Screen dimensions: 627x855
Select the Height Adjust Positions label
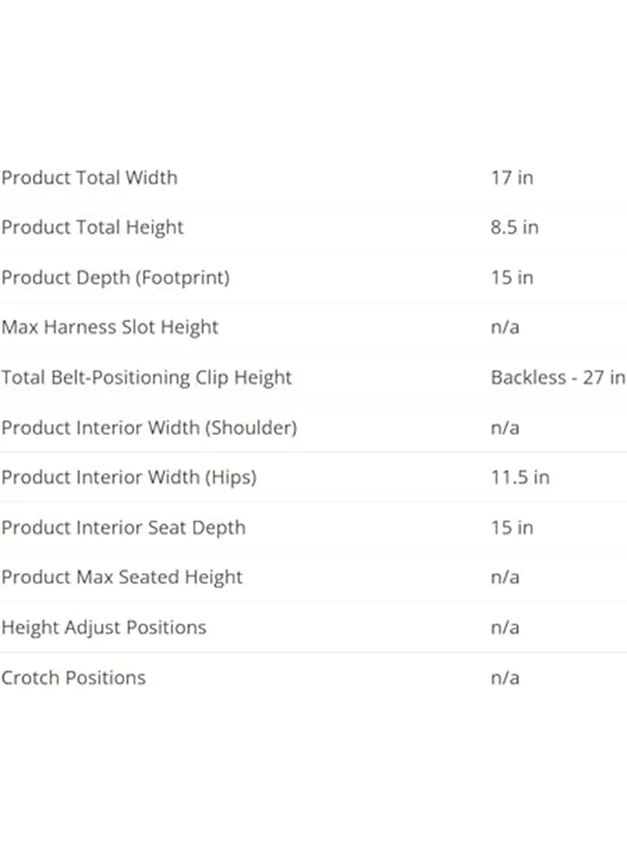(103, 629)
